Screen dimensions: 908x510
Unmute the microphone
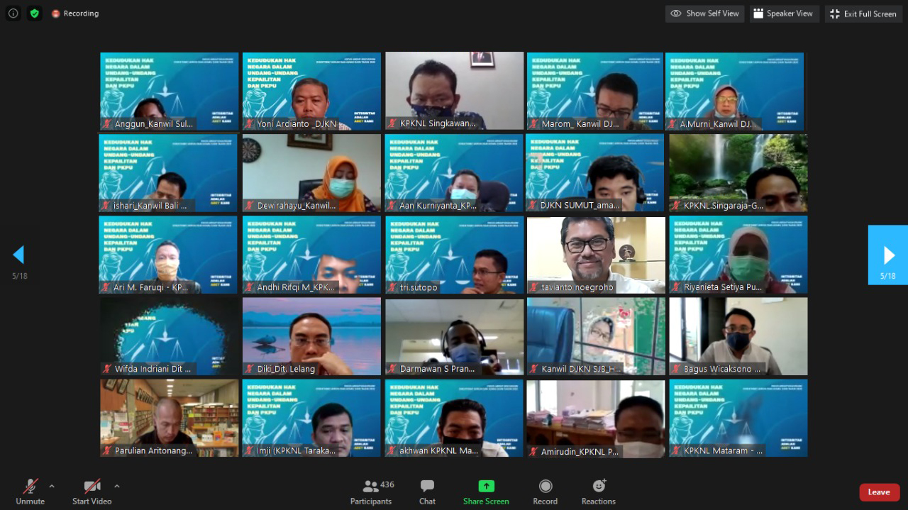[30, 492]
